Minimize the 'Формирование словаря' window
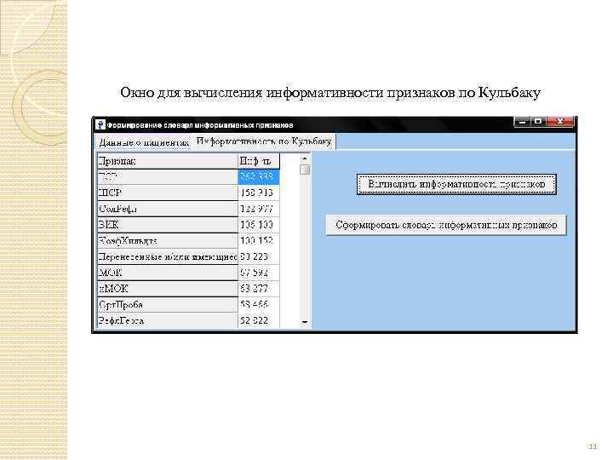The image size is (613, 460). [x=522, y=122]
